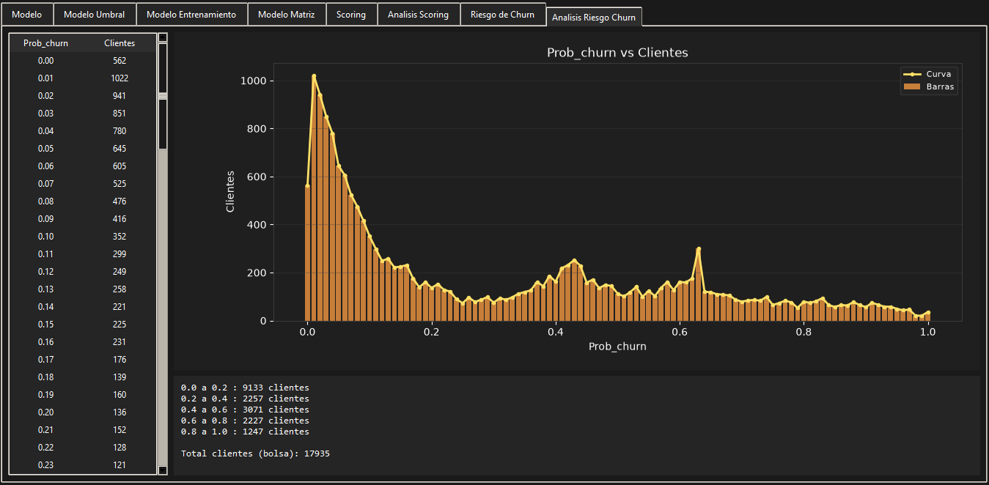This screenshot has width=989, height=485.
Task: Open the Riesgo de Churn tab
Action: (x=502, y=15)
